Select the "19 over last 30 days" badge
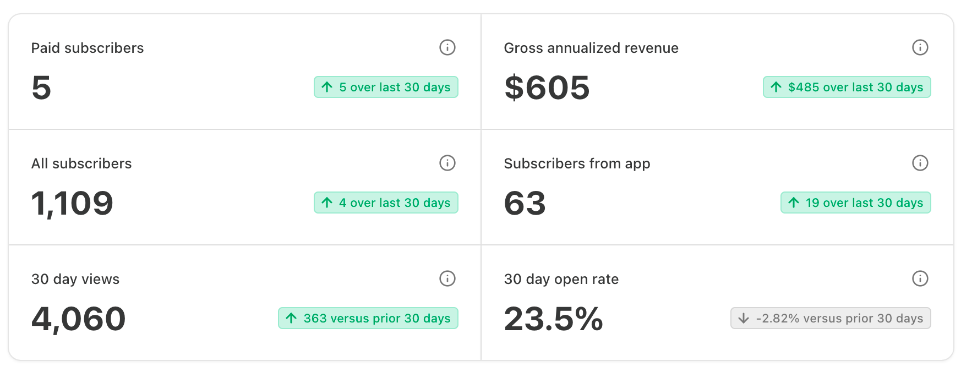Viewport: 961px width, 372px height. coord(856,203)
